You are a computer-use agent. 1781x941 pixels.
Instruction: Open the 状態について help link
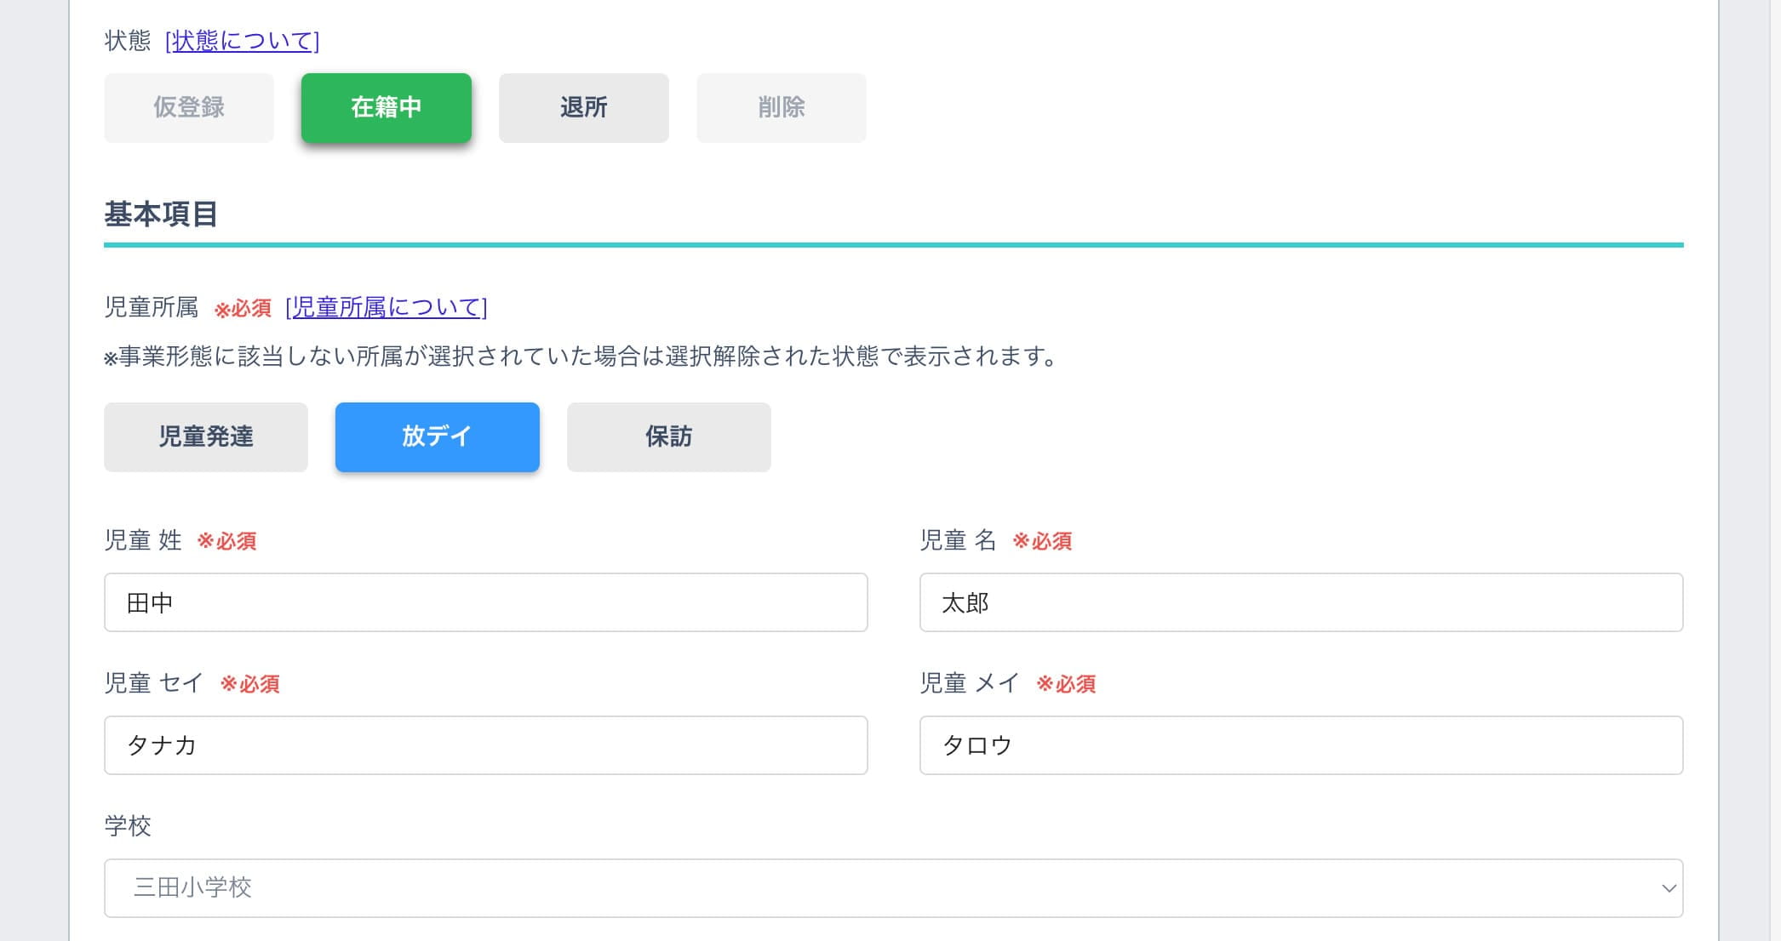(243, 41)
